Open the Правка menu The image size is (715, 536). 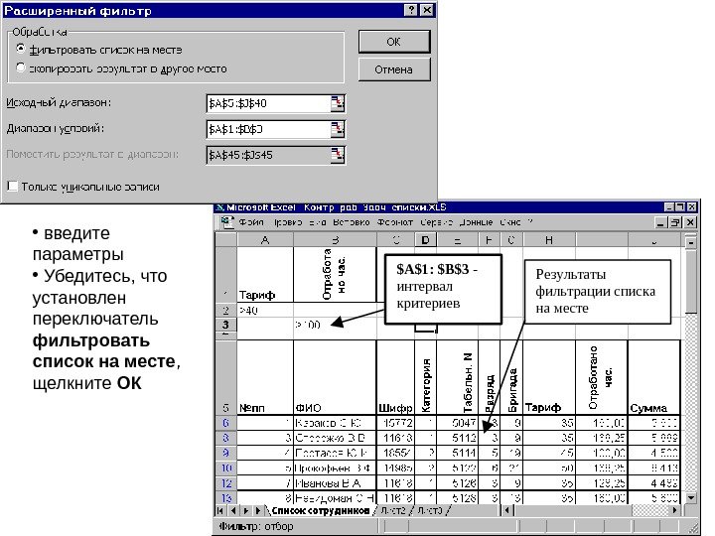tap(288, 222)
